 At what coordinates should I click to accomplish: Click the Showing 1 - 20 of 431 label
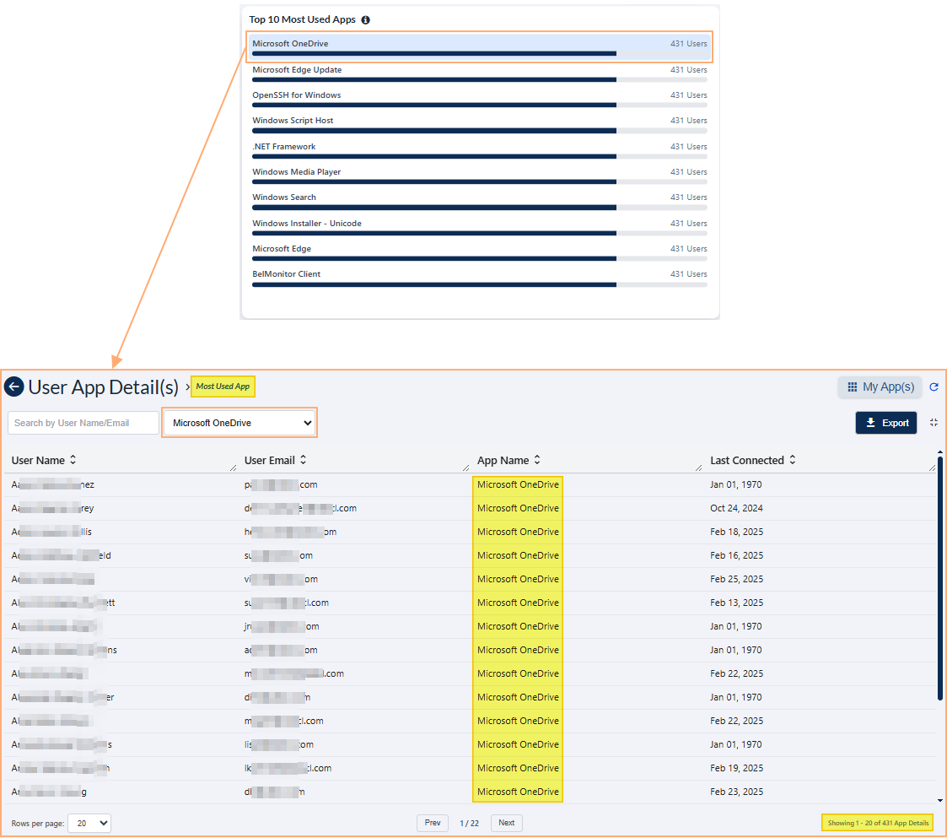tap(877, 823)
